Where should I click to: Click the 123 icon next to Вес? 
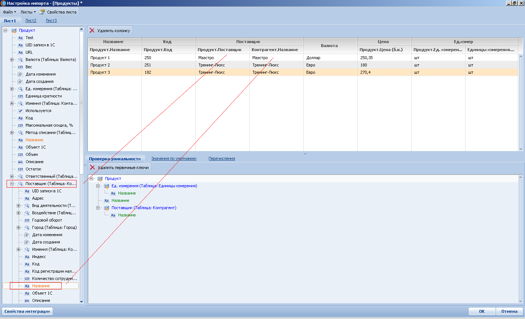(20, 67)
